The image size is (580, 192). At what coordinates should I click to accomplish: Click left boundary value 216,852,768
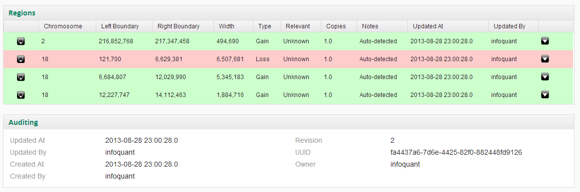(116, 41)
